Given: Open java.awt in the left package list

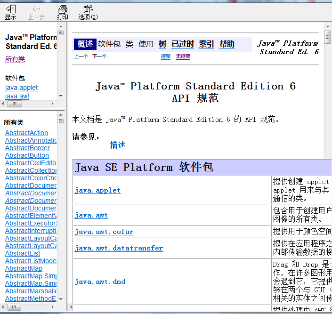Looking at the screenshot, I should click(17, 96).
